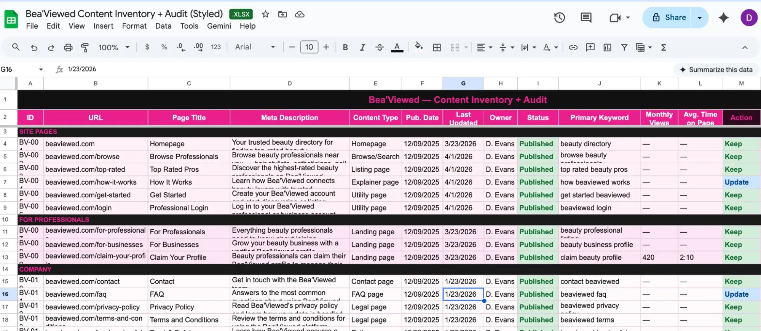Open the Gemini menu
The height and width of the screenshot is (331, 761).
[219, 26]
